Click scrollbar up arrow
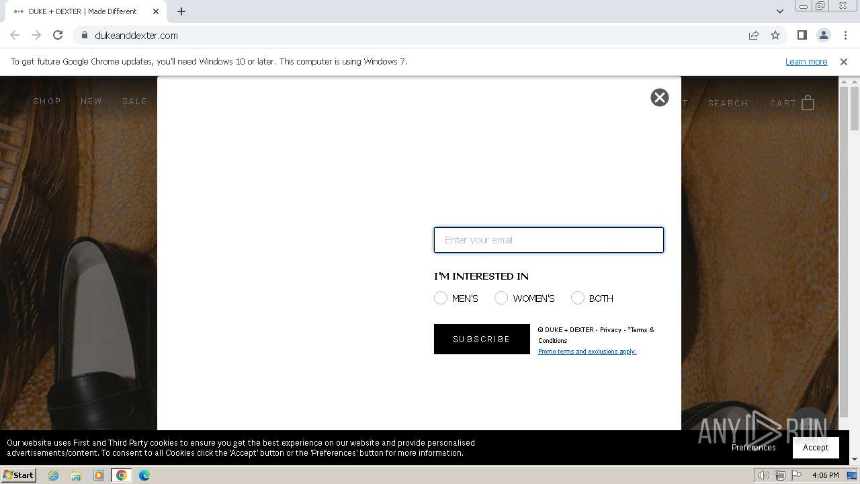 point(855,81)
